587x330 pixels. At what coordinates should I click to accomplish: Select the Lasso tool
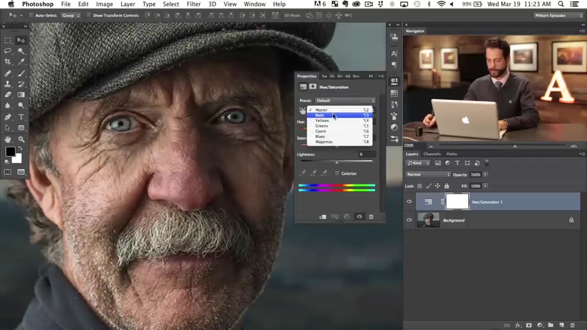point(8,51)
